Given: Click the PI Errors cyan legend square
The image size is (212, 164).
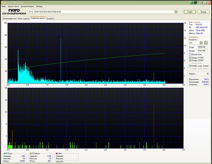Looking at the screenshot, I should (x=4, y=154).
